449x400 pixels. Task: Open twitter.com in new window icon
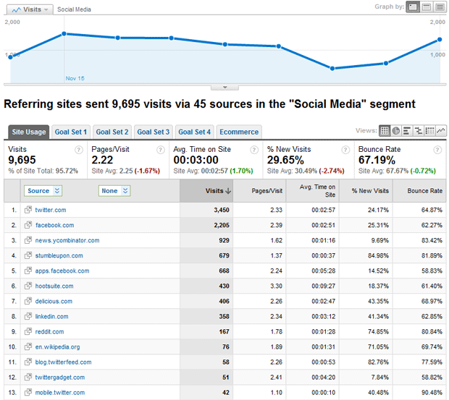[28, 210]
